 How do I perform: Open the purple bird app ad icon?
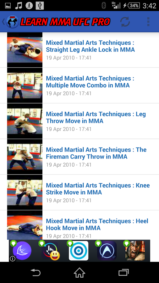pyautogui.click(x=22, y=251)
